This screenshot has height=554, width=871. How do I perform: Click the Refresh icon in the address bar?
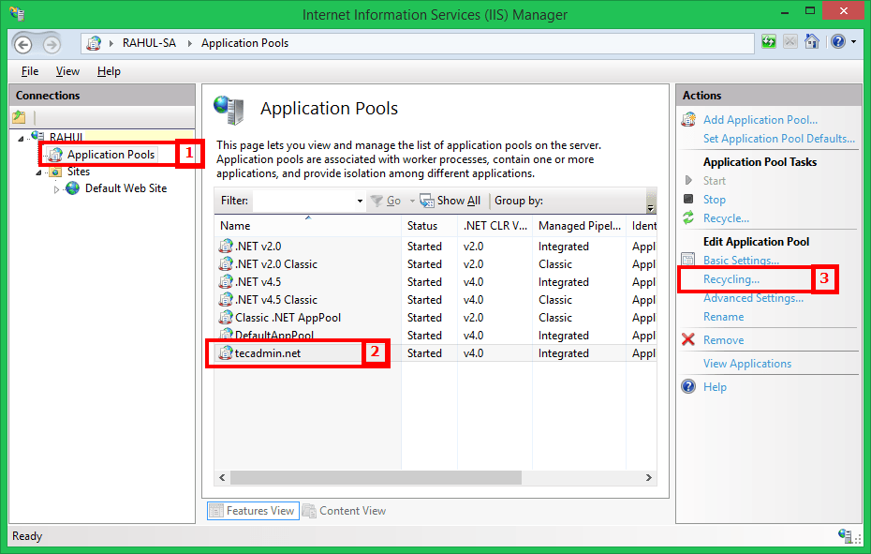pos(769,41)
